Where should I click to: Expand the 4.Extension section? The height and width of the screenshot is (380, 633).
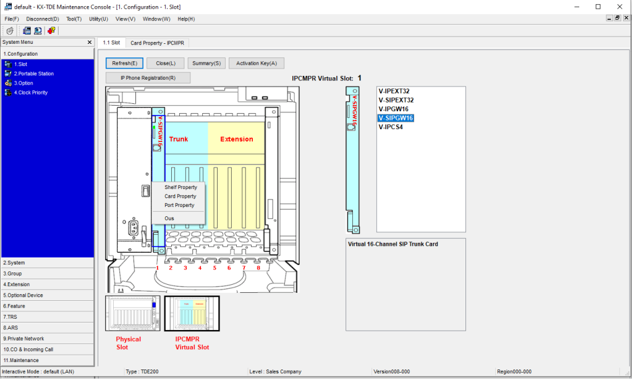[47, 284]
